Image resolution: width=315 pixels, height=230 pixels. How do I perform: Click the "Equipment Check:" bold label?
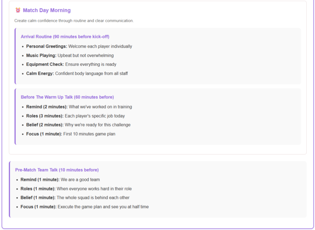pos(45,64)
